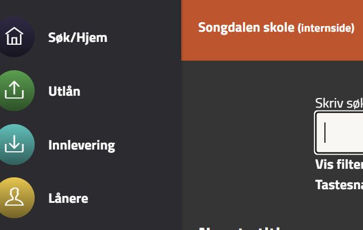Click the Skriv søk label above the input
This screenshot has width=363, height=230.
tap(339, 103)
